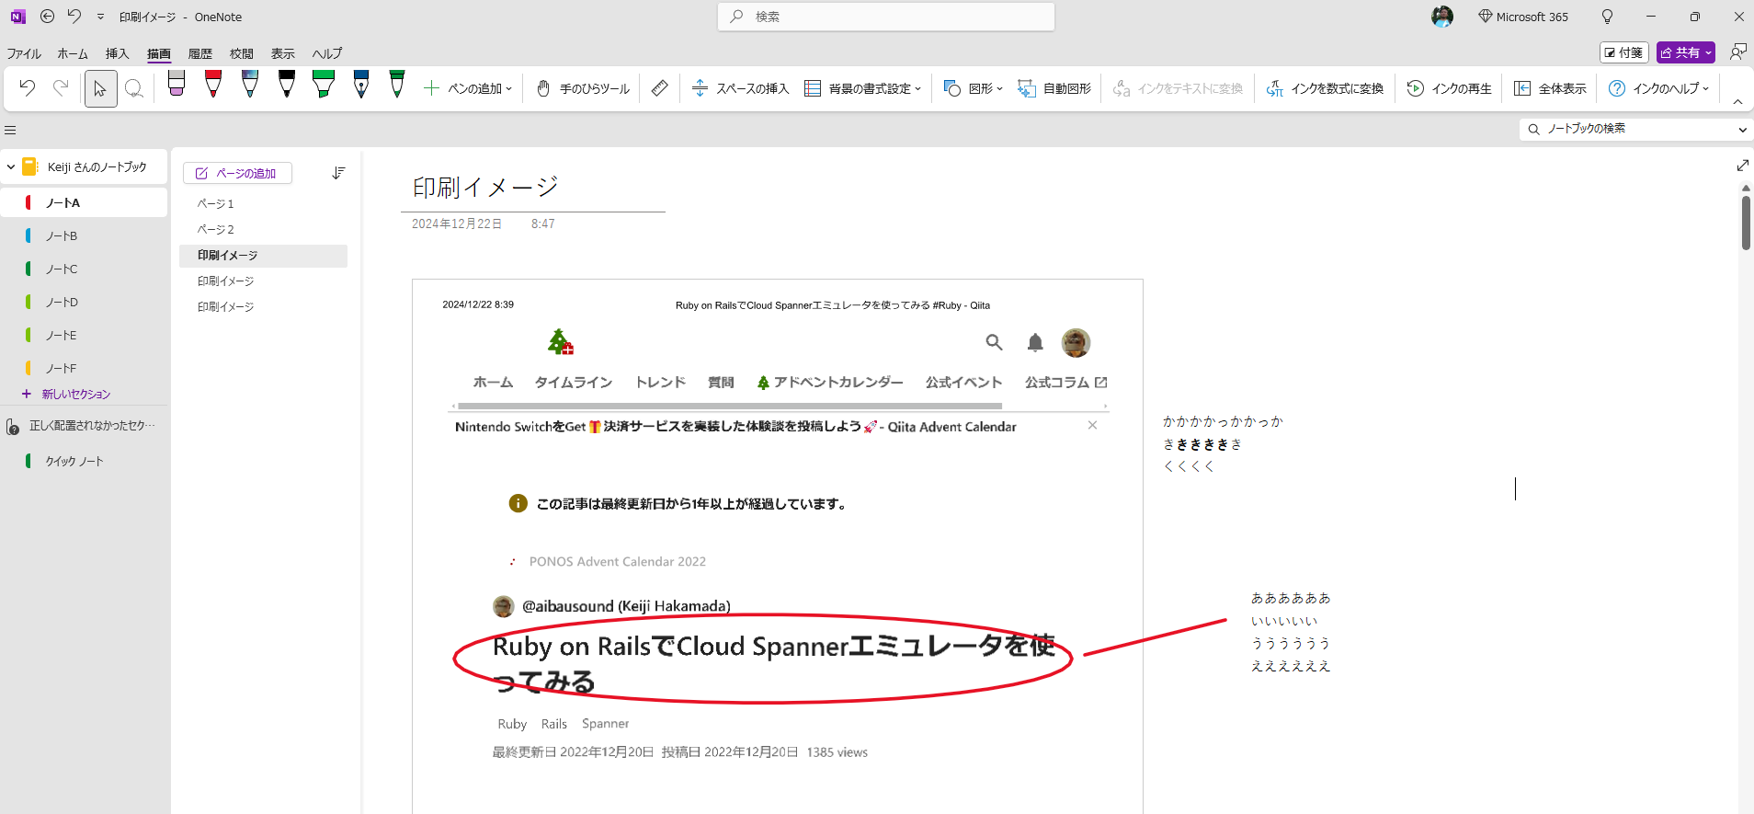Toggle 自動図形 automatic shapes
Screen dimensions: 1754x814
pos(1054,88)
